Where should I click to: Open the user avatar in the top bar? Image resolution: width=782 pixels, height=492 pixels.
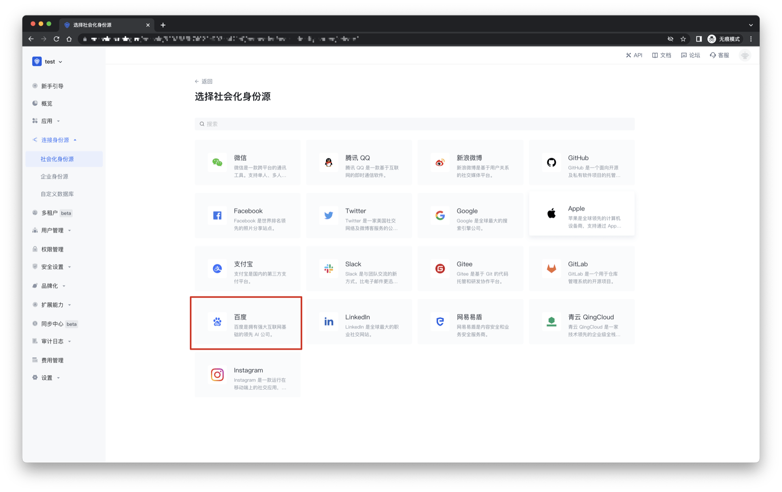click(x=745, y=55)
